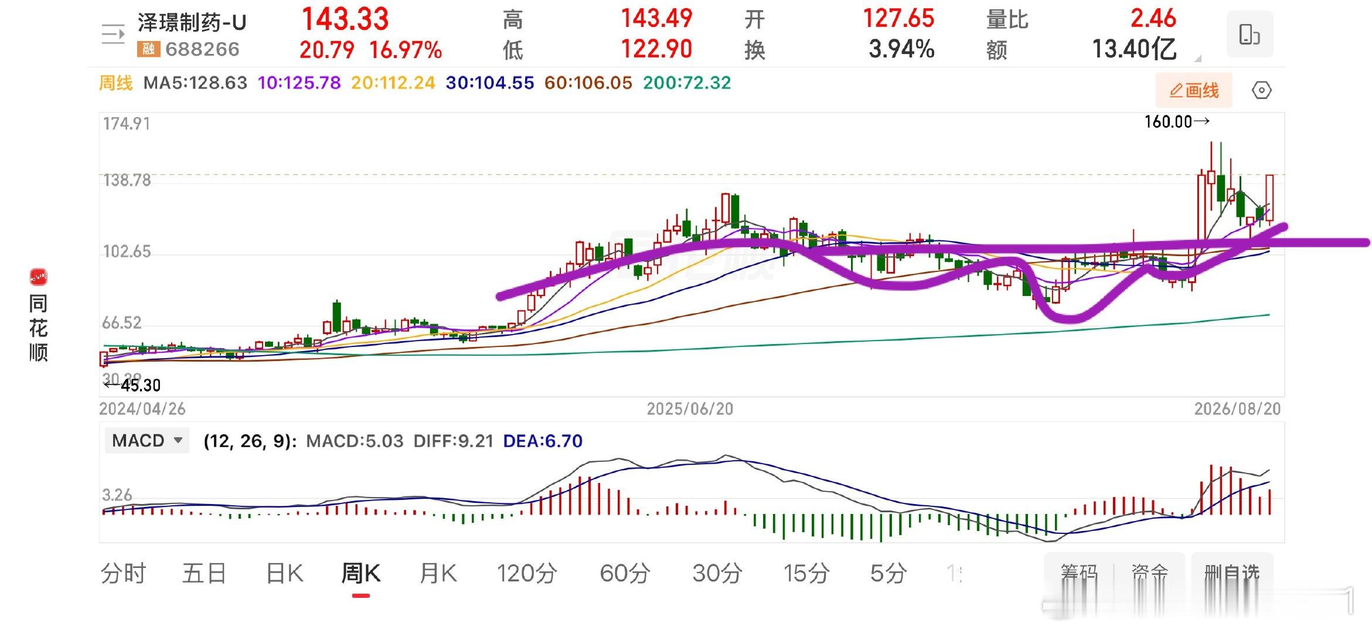Screen dimensions: 1372x633
Task: Tap the 量比 label in the quote header
Action: point(1007,20)
